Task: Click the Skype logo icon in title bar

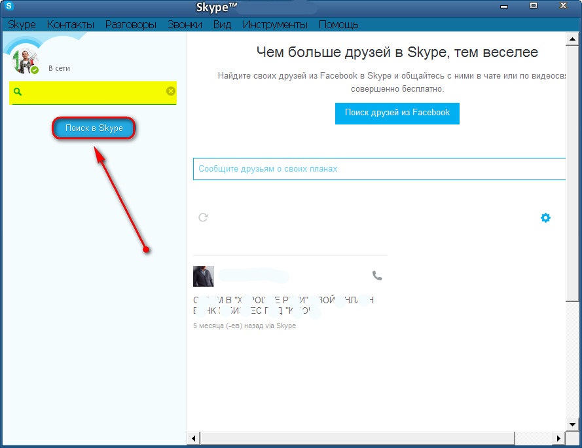Action: pyautogui.click(x=9, y=7)
